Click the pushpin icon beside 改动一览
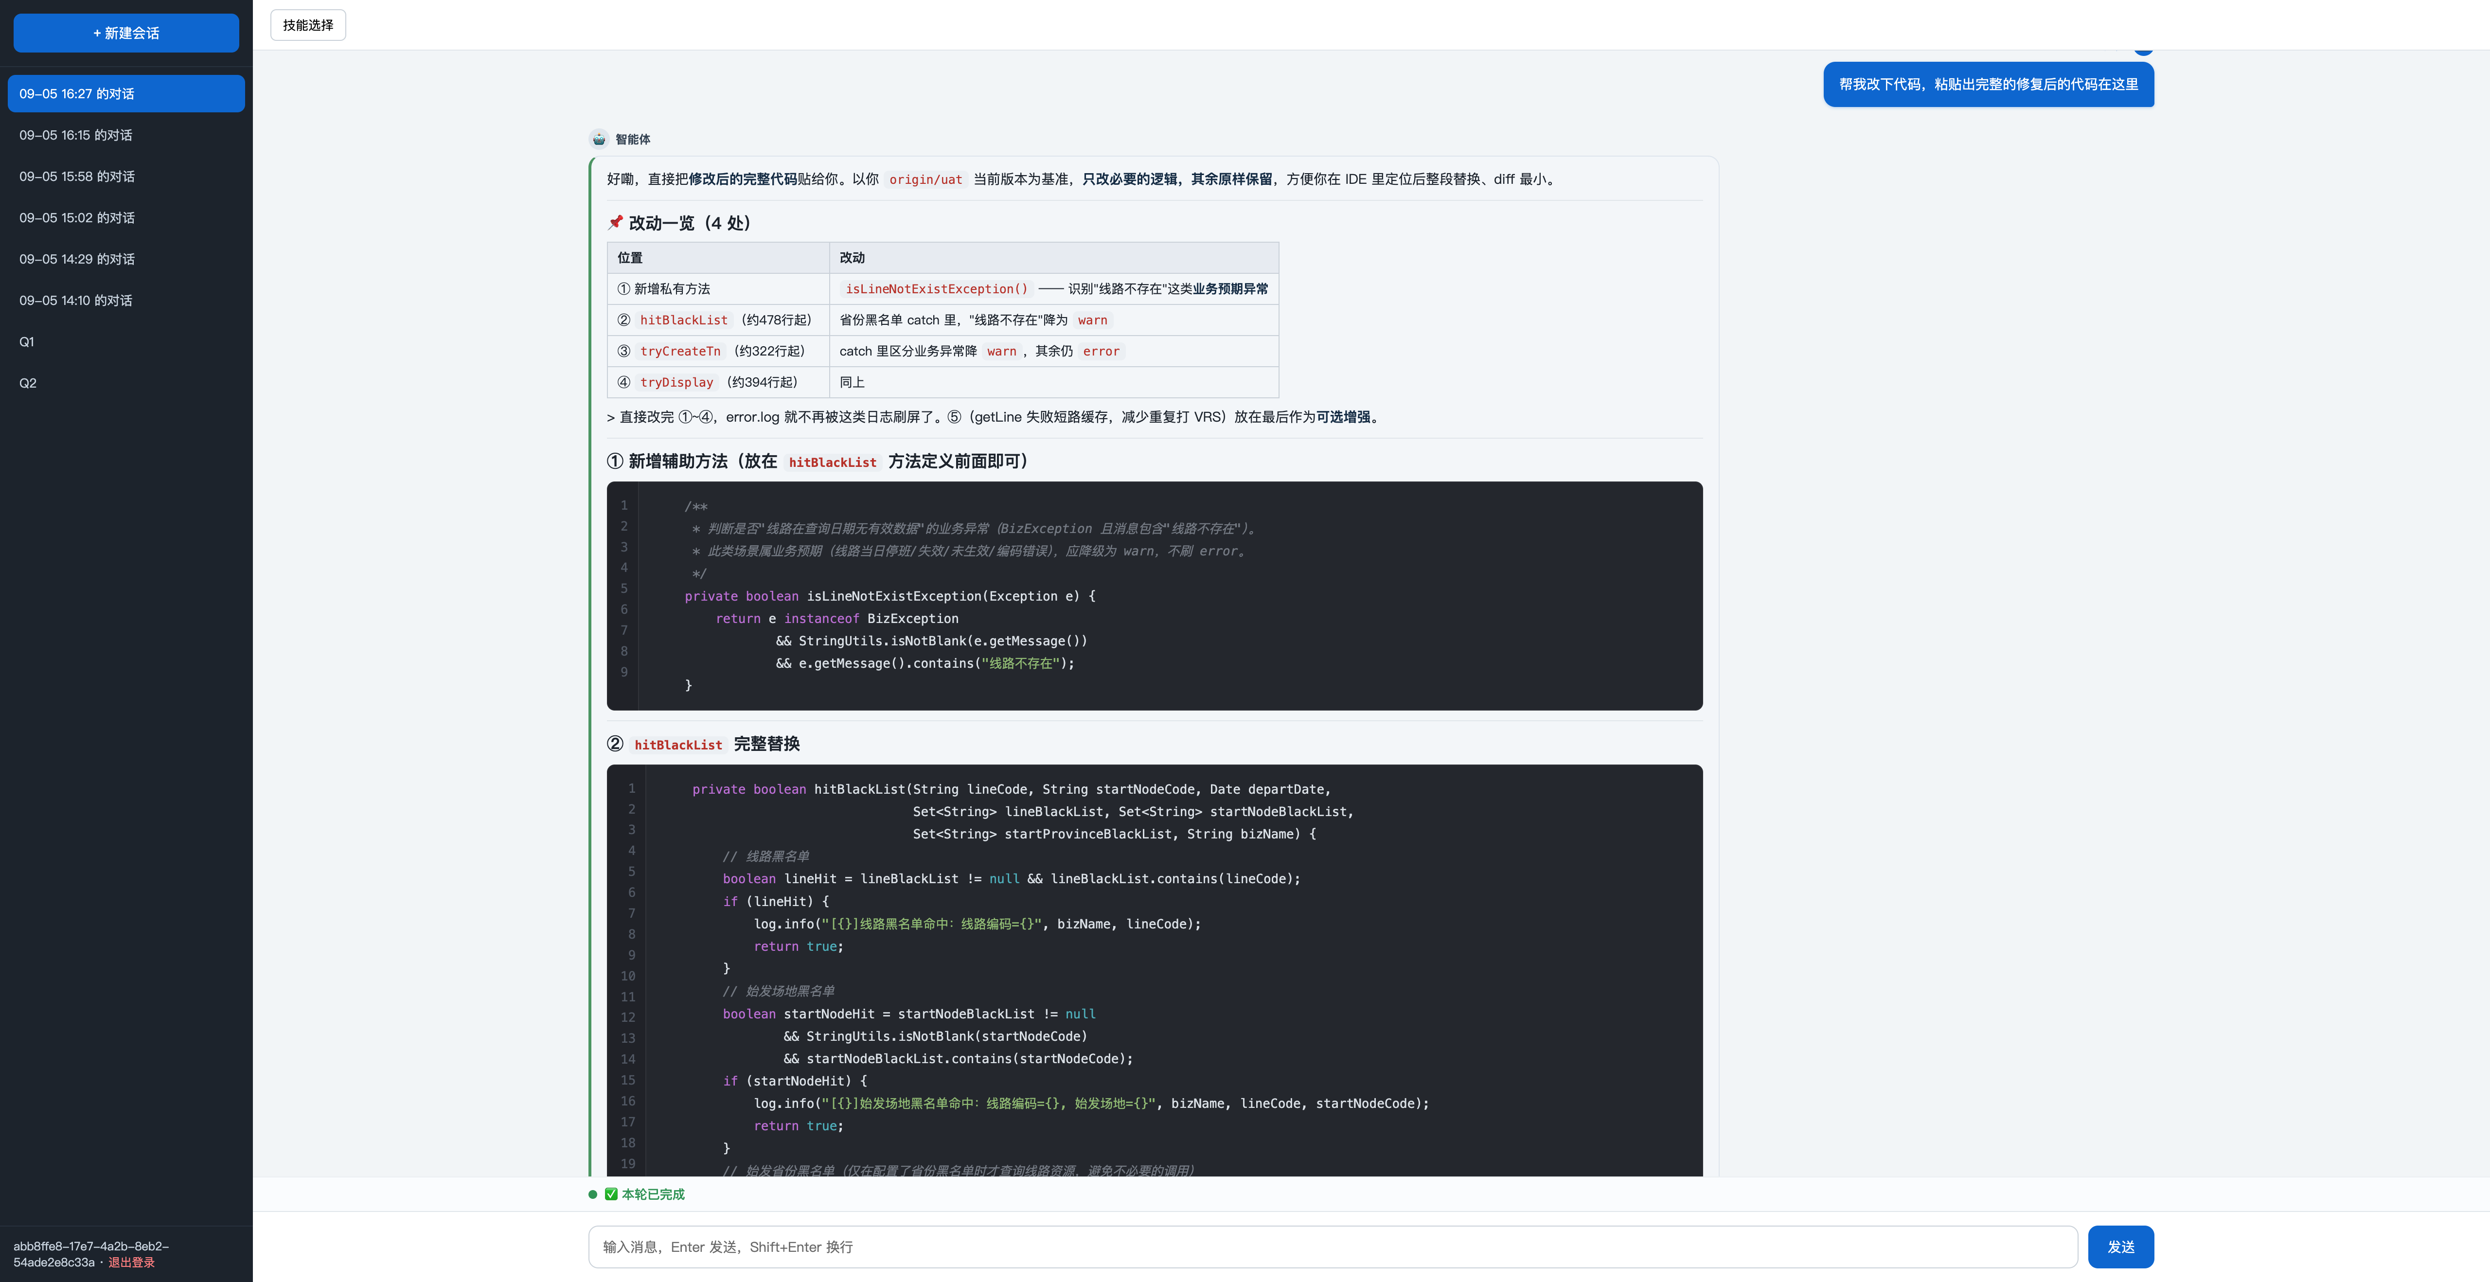2490x1282 pixels. pyautogui.click(x=616, y=222)
